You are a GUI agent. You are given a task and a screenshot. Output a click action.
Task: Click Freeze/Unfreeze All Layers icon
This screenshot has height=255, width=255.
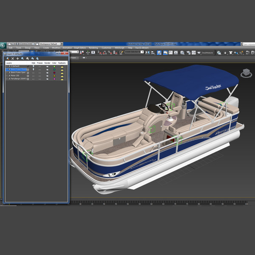(37, 58)
